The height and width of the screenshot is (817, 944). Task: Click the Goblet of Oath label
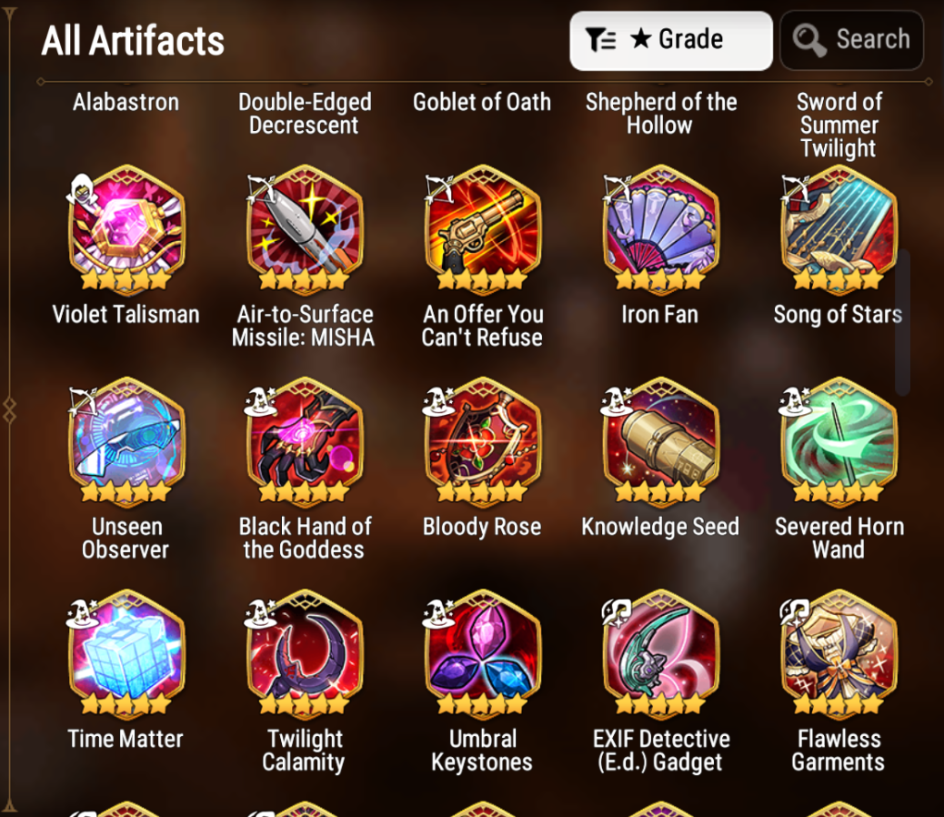click(x=482, y=102)
